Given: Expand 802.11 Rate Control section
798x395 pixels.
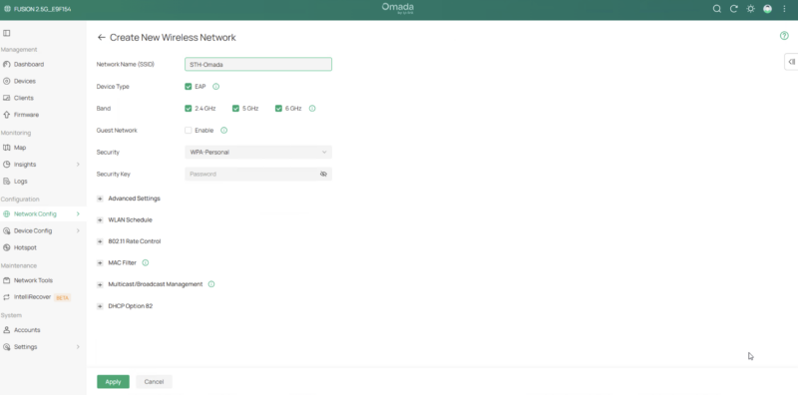Looking at the screenshot, I should click(100, 241).
